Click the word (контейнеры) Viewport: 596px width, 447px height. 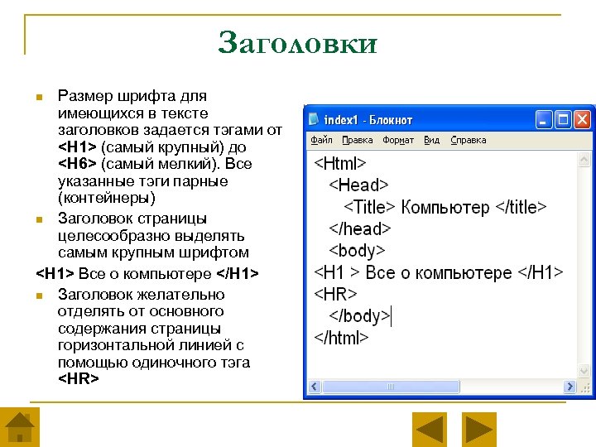pyautogui.click(x=107, y=198)
